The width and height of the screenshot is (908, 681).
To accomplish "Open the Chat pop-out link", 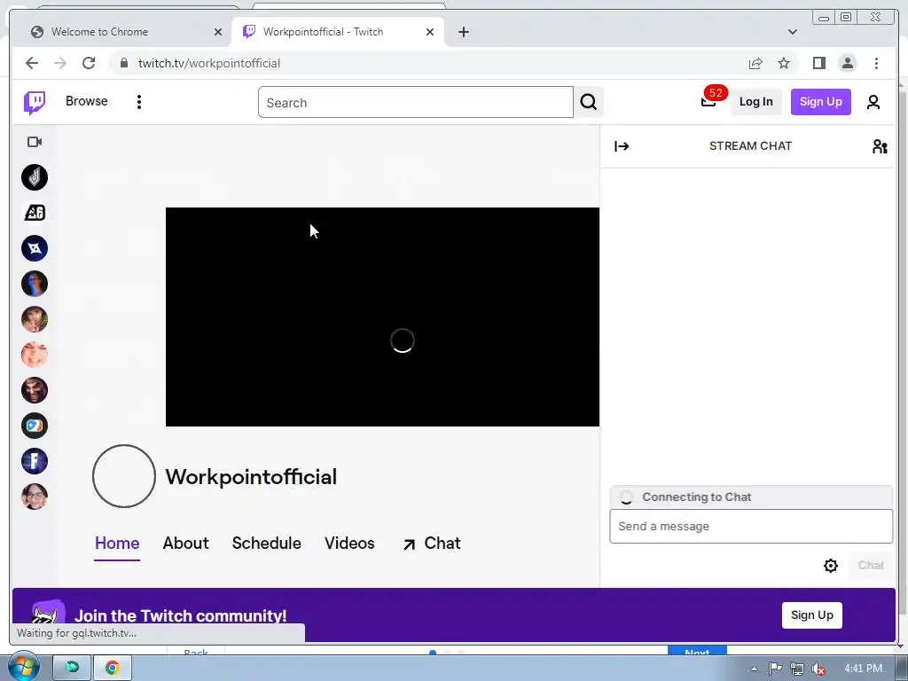I will [432, 544].
